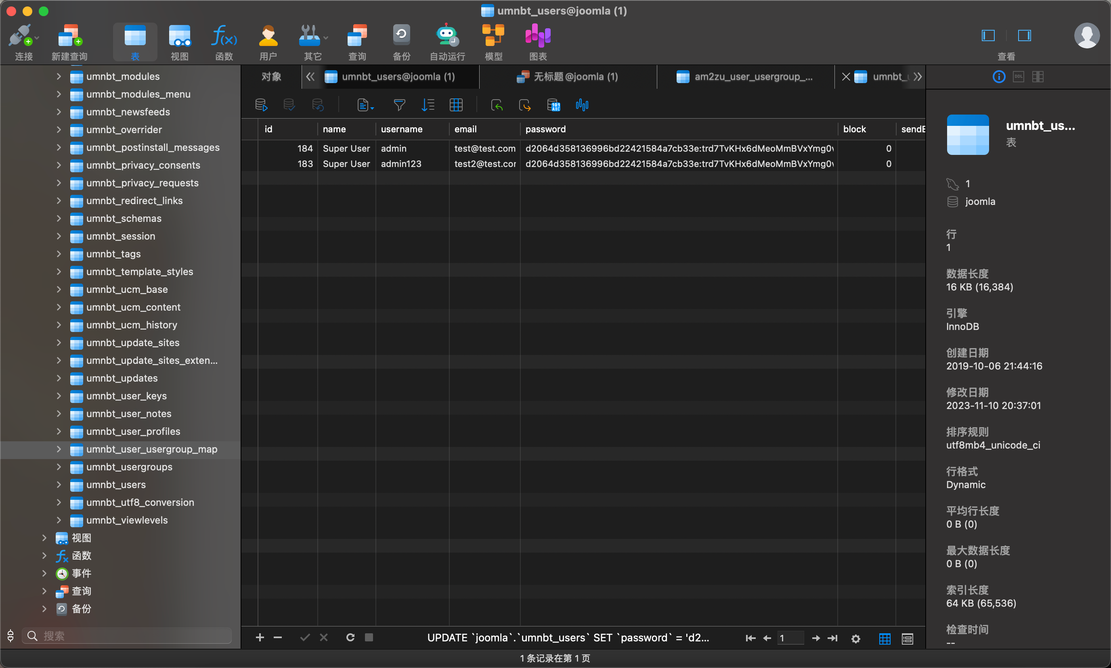This screenshot has width=1111, height=668.
Task: Switch to 无标题 @joomla (1) tab
Action: [x=568, y=77]
